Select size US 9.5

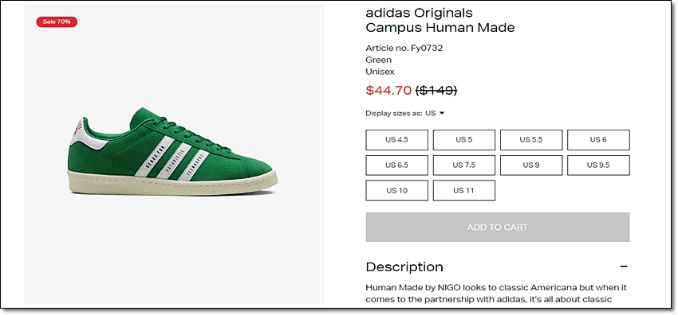click(598, 165)
